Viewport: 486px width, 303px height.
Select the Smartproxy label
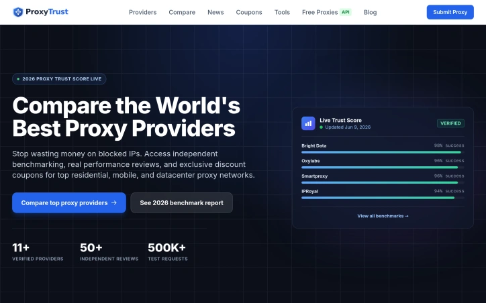[315, 176]
